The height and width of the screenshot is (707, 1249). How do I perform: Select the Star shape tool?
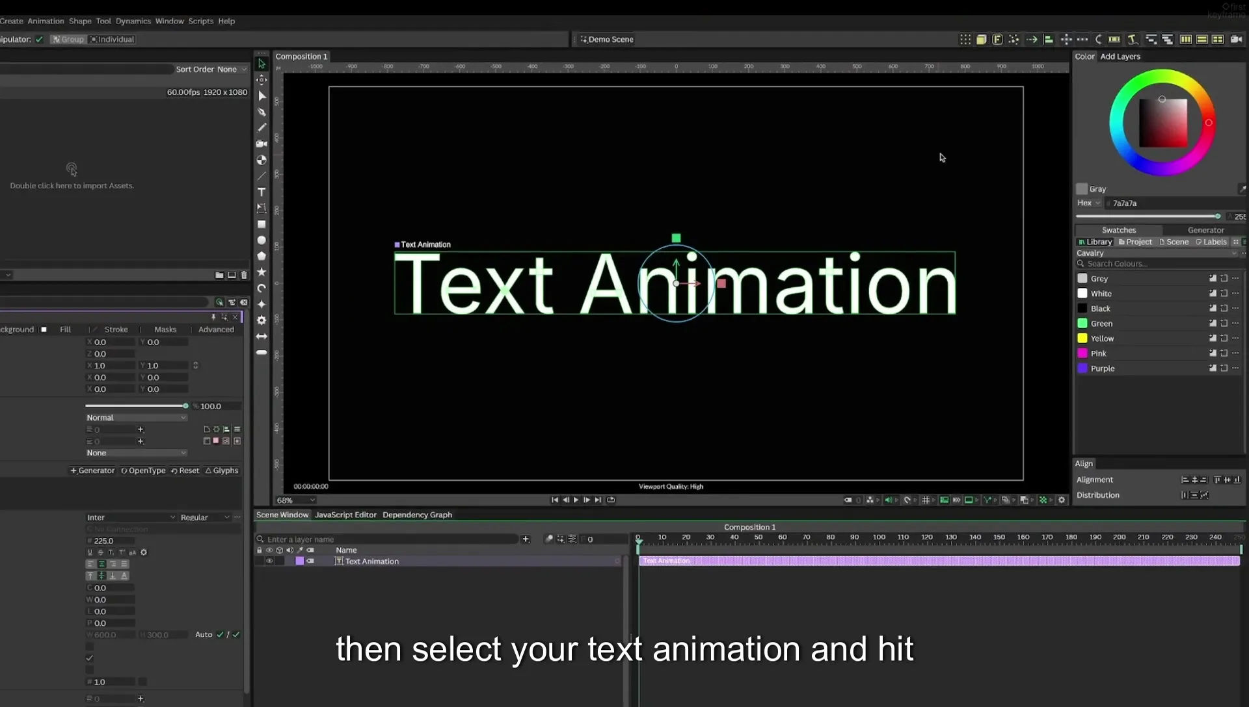262,272
